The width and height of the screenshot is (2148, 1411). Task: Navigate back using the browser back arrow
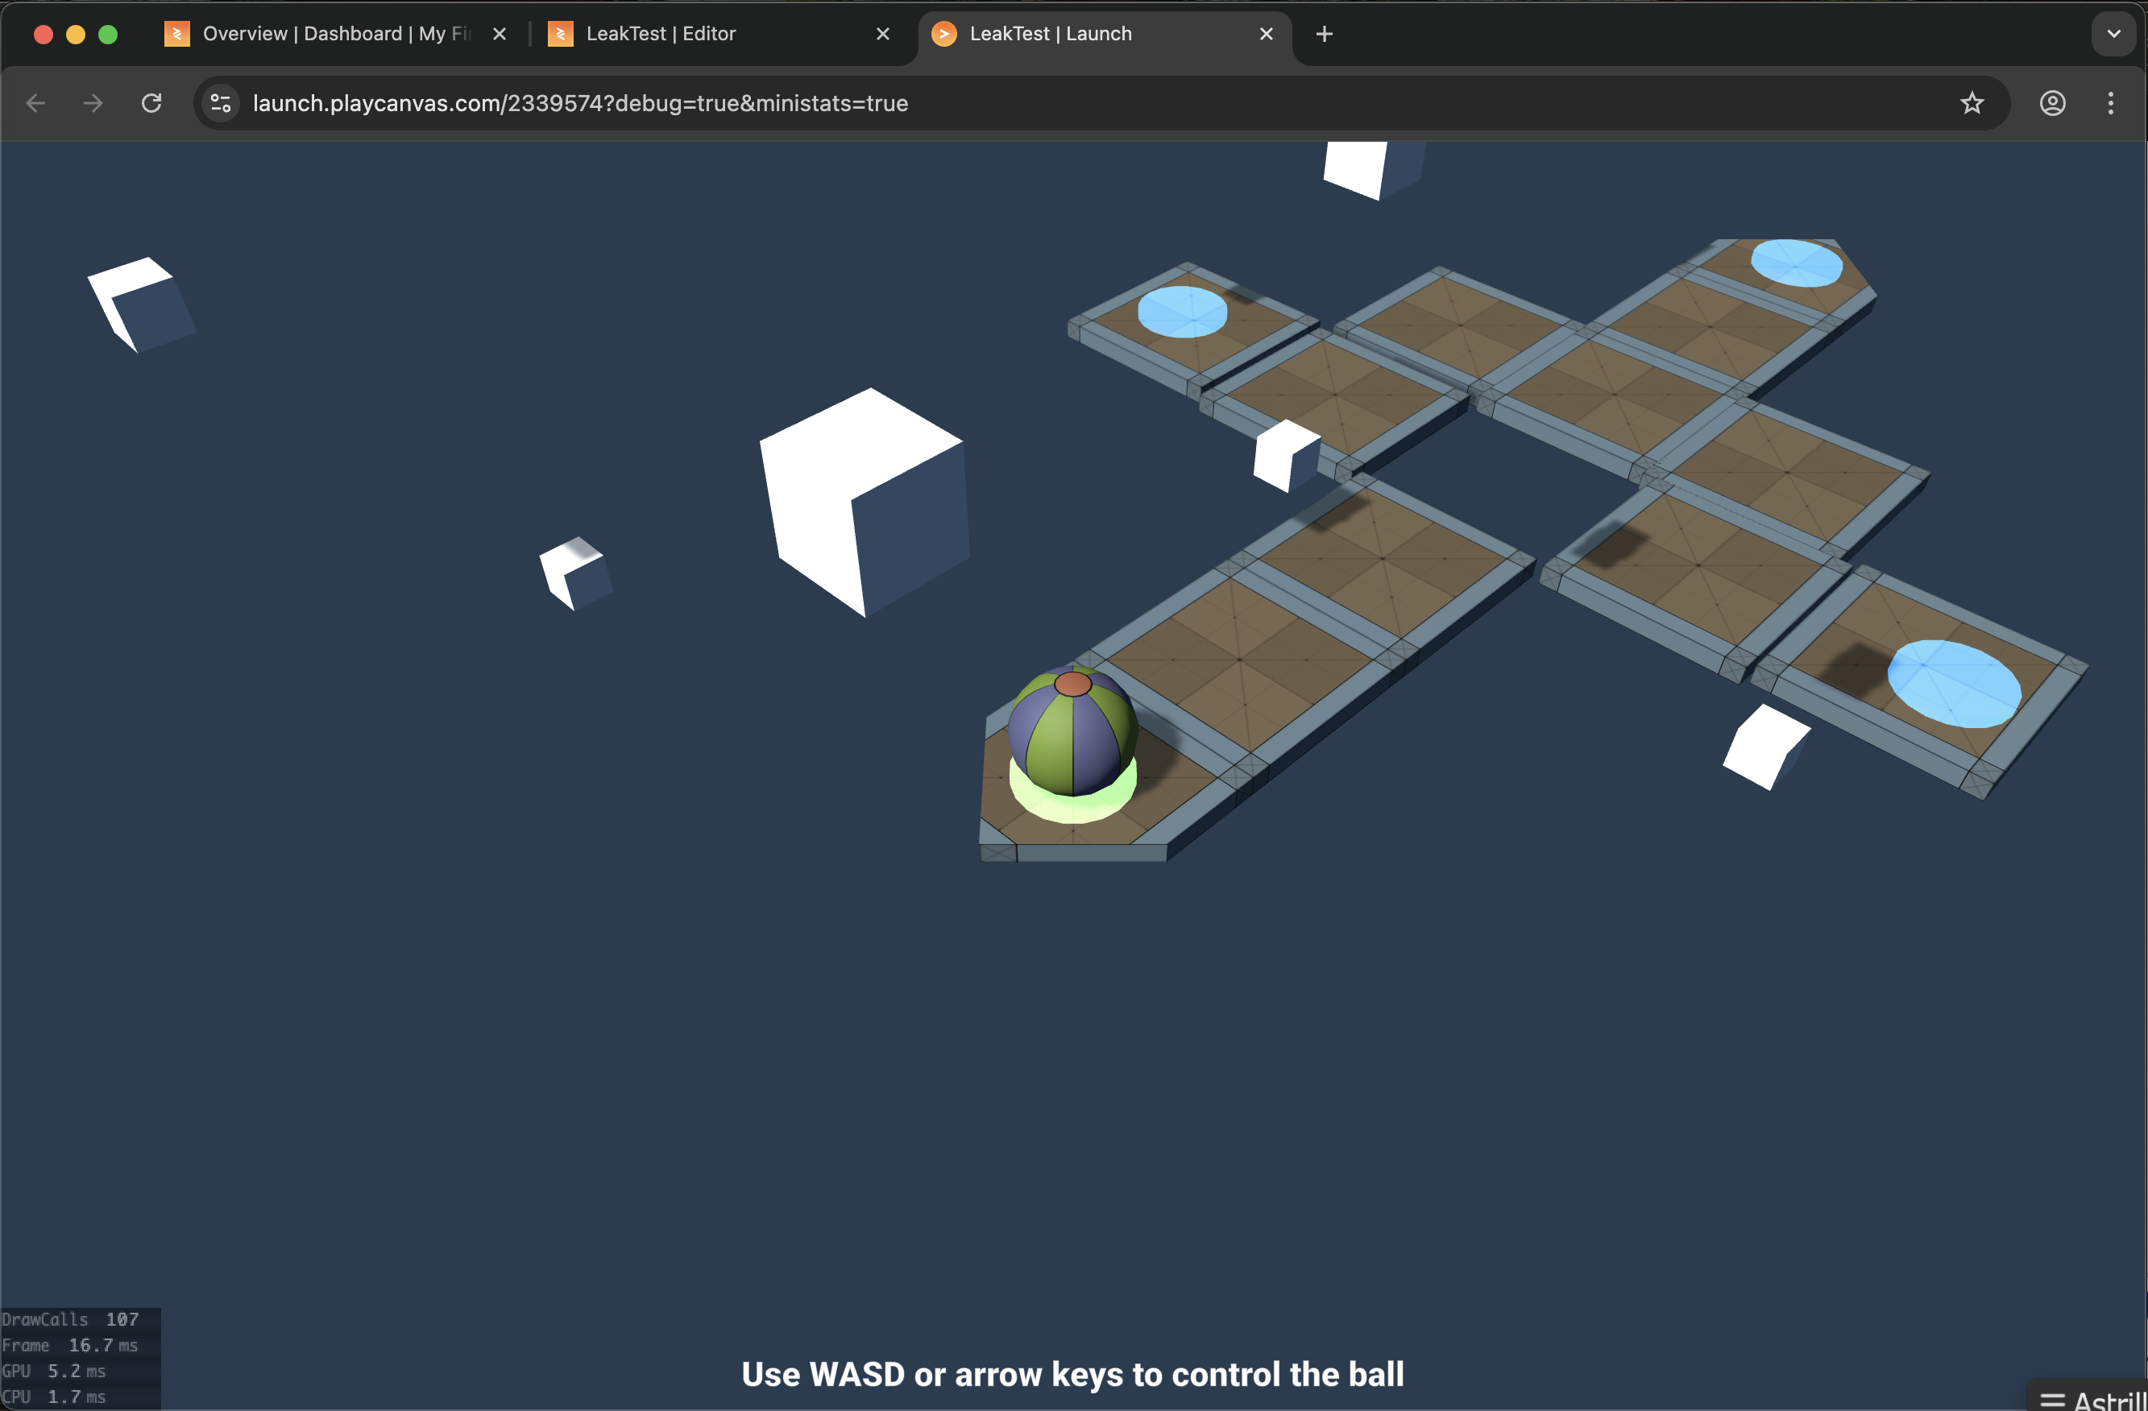pos(35,103)
